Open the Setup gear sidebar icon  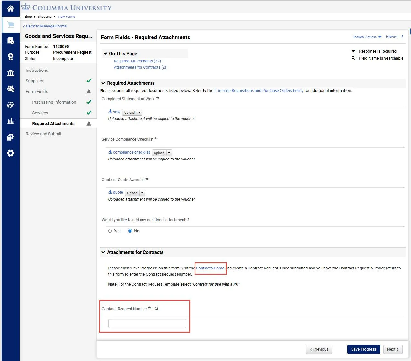[x=11, y=153]
